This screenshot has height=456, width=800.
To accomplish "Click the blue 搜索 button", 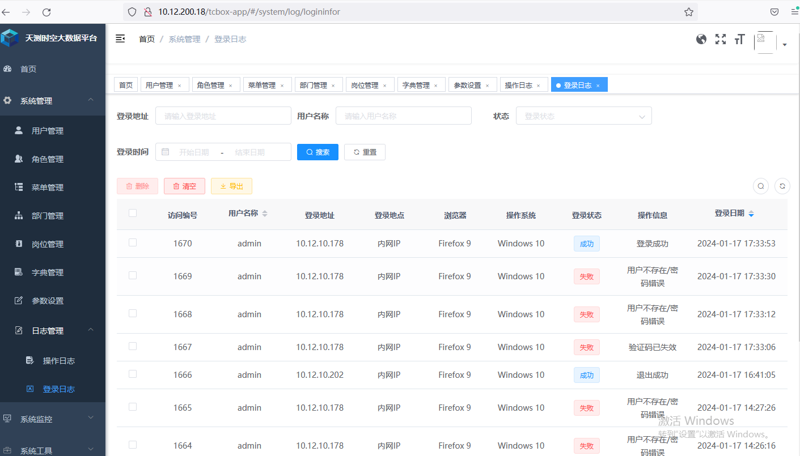I will pyautogui.click(x=318, y=152).
